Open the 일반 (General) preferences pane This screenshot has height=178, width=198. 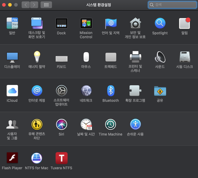tap(12, 23)
